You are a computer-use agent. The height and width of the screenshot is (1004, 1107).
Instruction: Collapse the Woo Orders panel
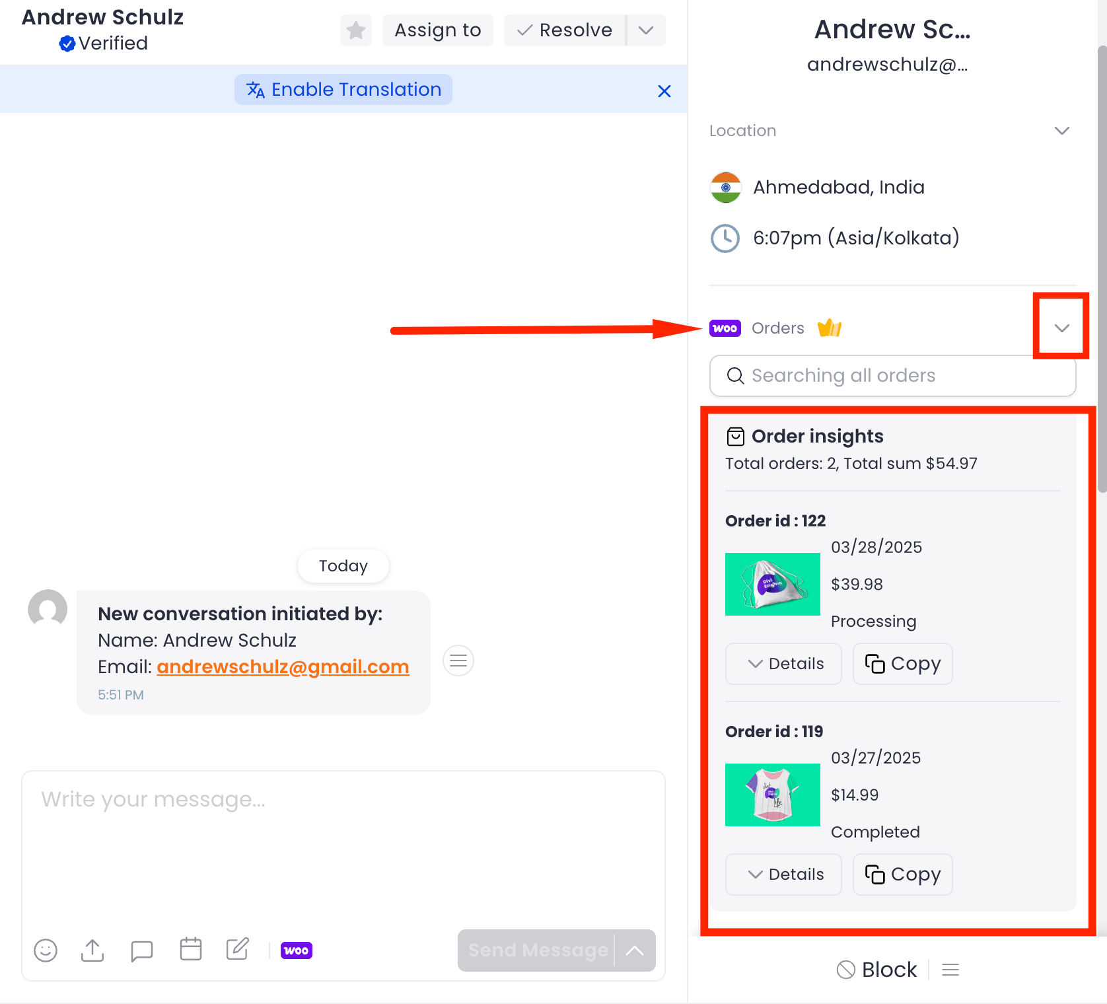tap(1060, 326)
